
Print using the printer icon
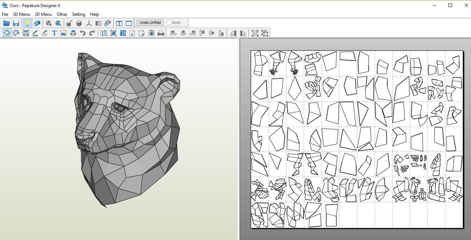(x=161, y=33)
